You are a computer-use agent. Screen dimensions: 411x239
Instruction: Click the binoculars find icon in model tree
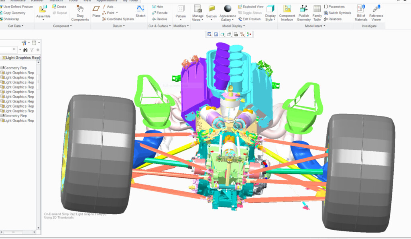tap(25, 50)
